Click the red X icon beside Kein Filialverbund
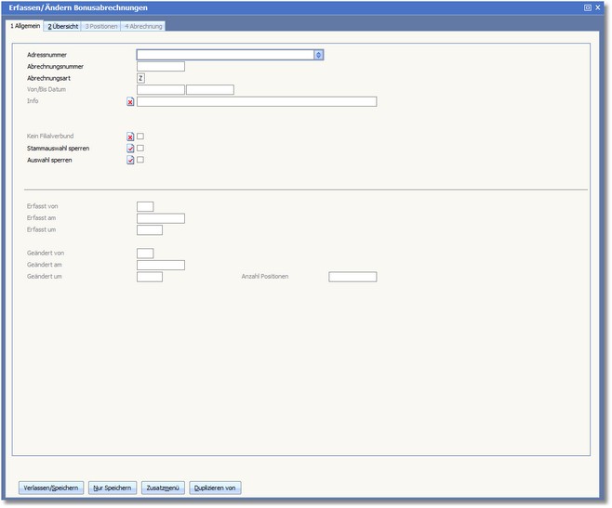The height and width of the screenshot is (508, 612). coord(130,137)
